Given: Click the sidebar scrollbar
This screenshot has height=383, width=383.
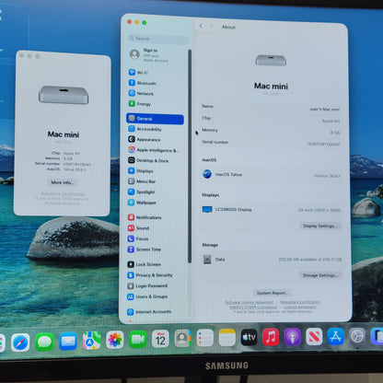Looking at the screenshot, I should [x=190, y=156].
